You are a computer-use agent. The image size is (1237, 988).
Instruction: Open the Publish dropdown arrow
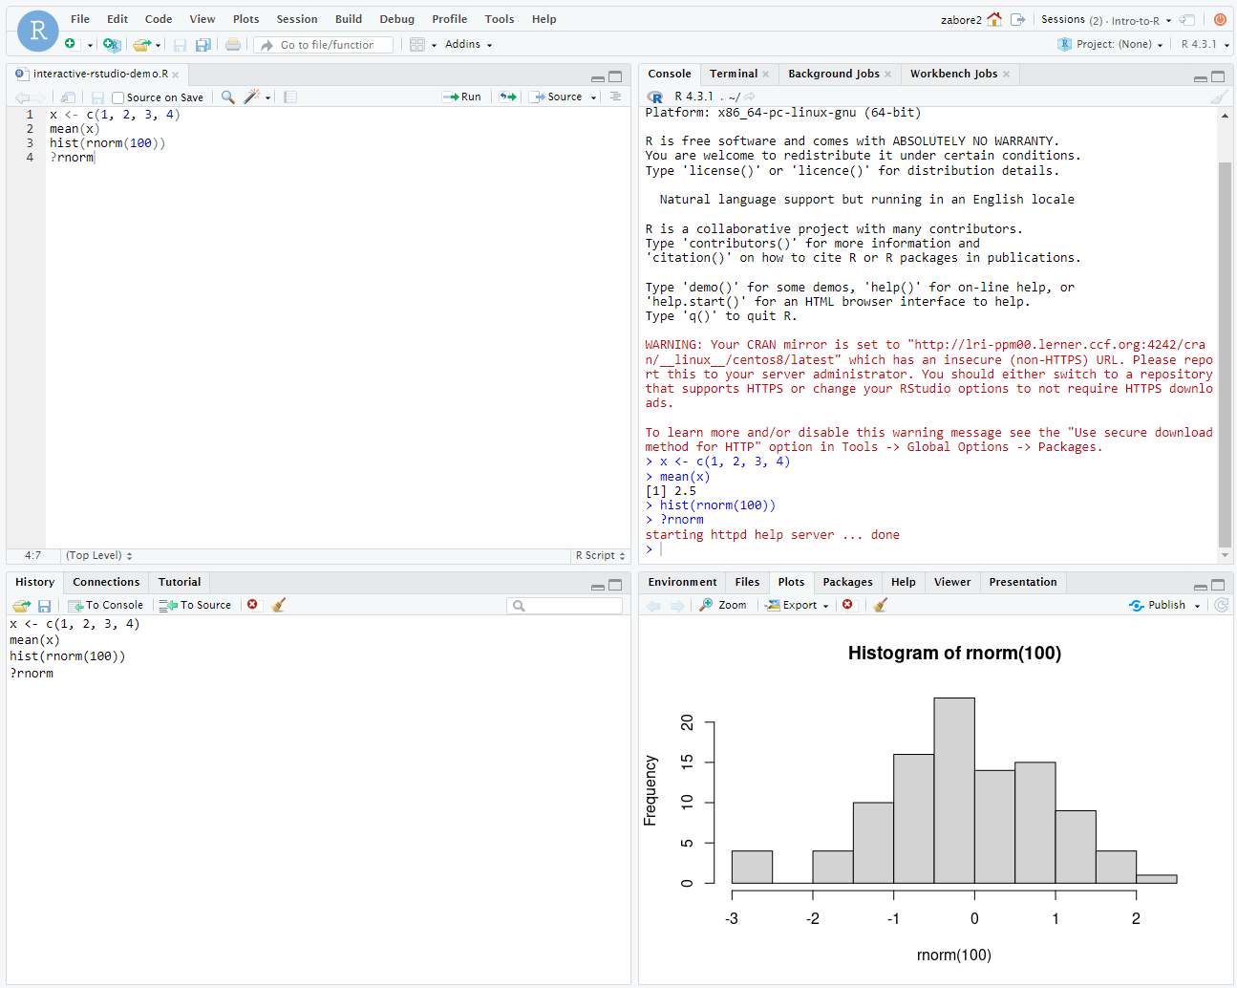click(x=1197, y=606)
